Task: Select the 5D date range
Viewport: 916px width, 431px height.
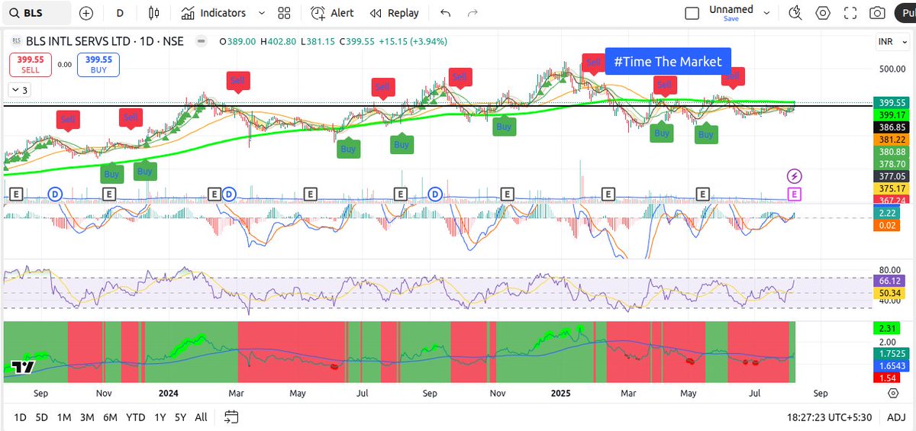Action: [43, 417]
